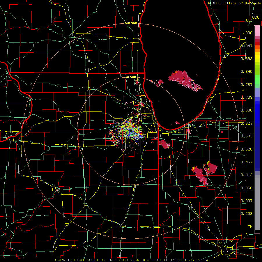Screen dimensions: 262x262
Task: Click the 0.893 scale value
Action: pyautogui.click(x=247, y=59)
